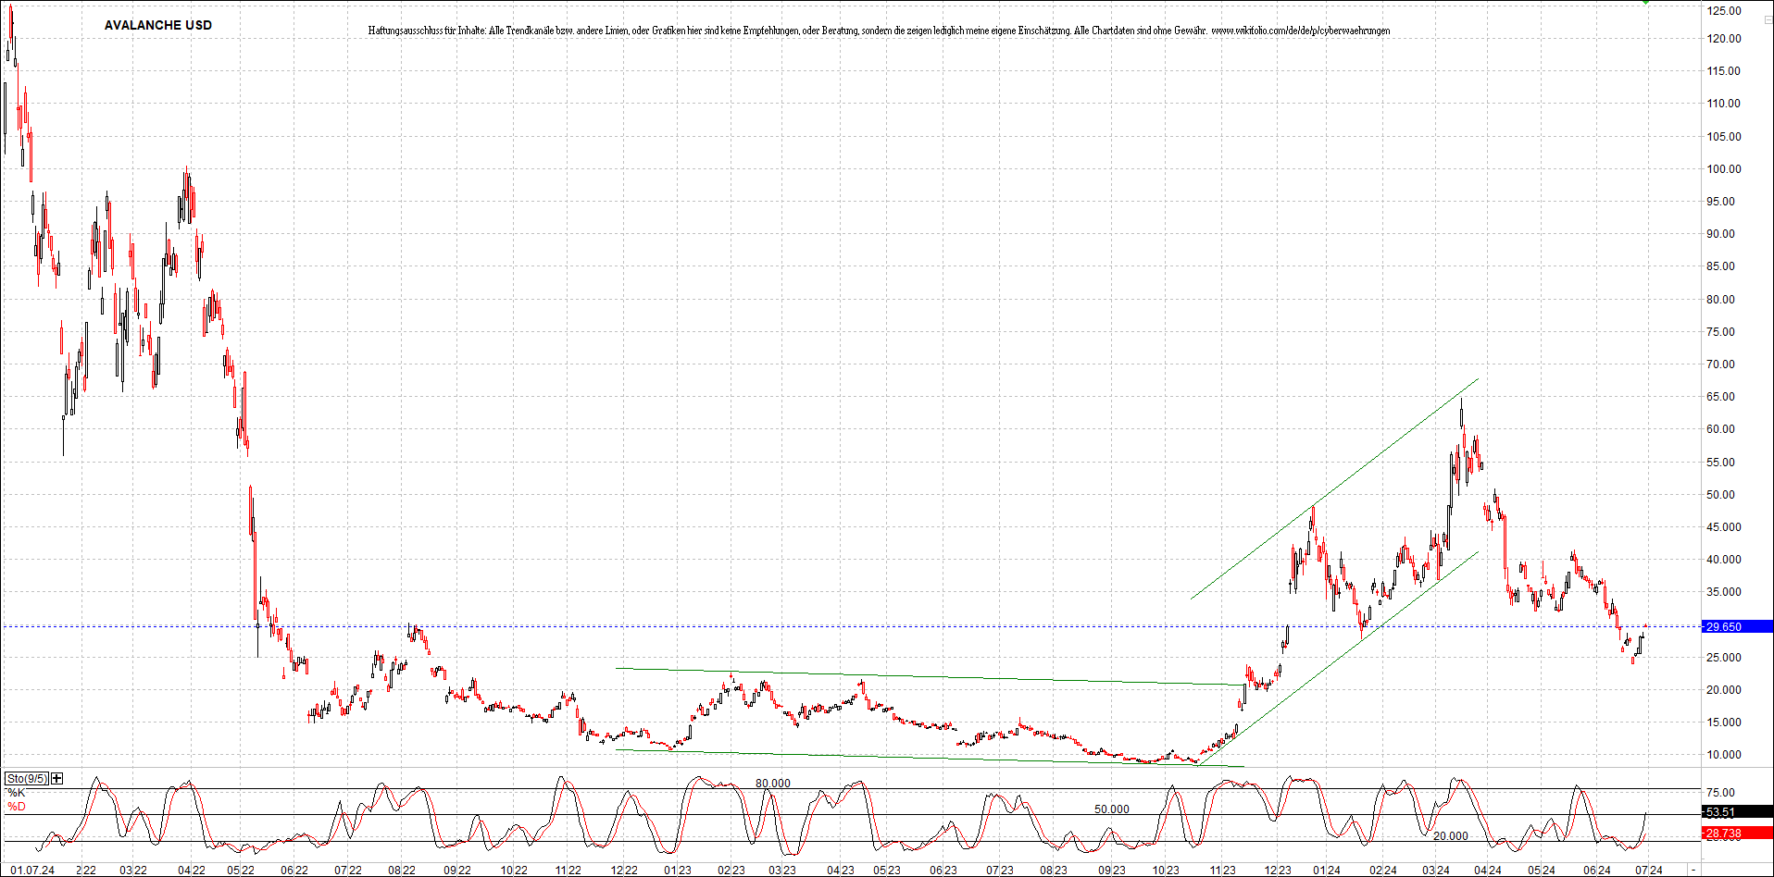Click the 125.00 price axis label
The image size is (1774, 877).
pos(1724,11)
